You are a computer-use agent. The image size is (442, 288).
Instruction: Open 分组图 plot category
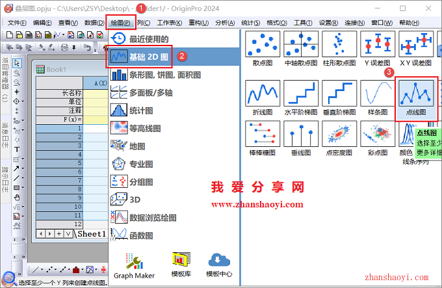[174, 182]
